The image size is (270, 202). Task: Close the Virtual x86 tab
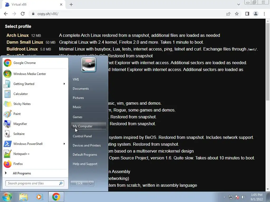tap(61, 4)
